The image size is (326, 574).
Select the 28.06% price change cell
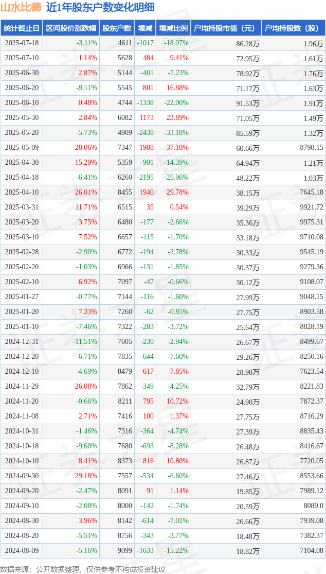[x=85, y=148]
